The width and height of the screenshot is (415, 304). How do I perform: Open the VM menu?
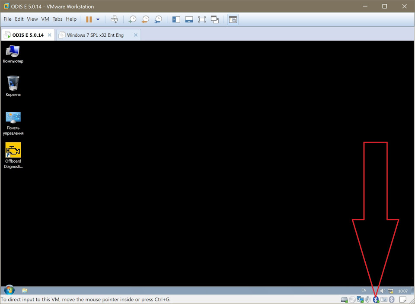(x=45, y=19)
